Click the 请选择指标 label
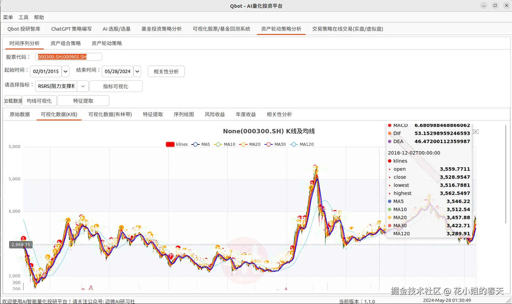 pos(19,85)
